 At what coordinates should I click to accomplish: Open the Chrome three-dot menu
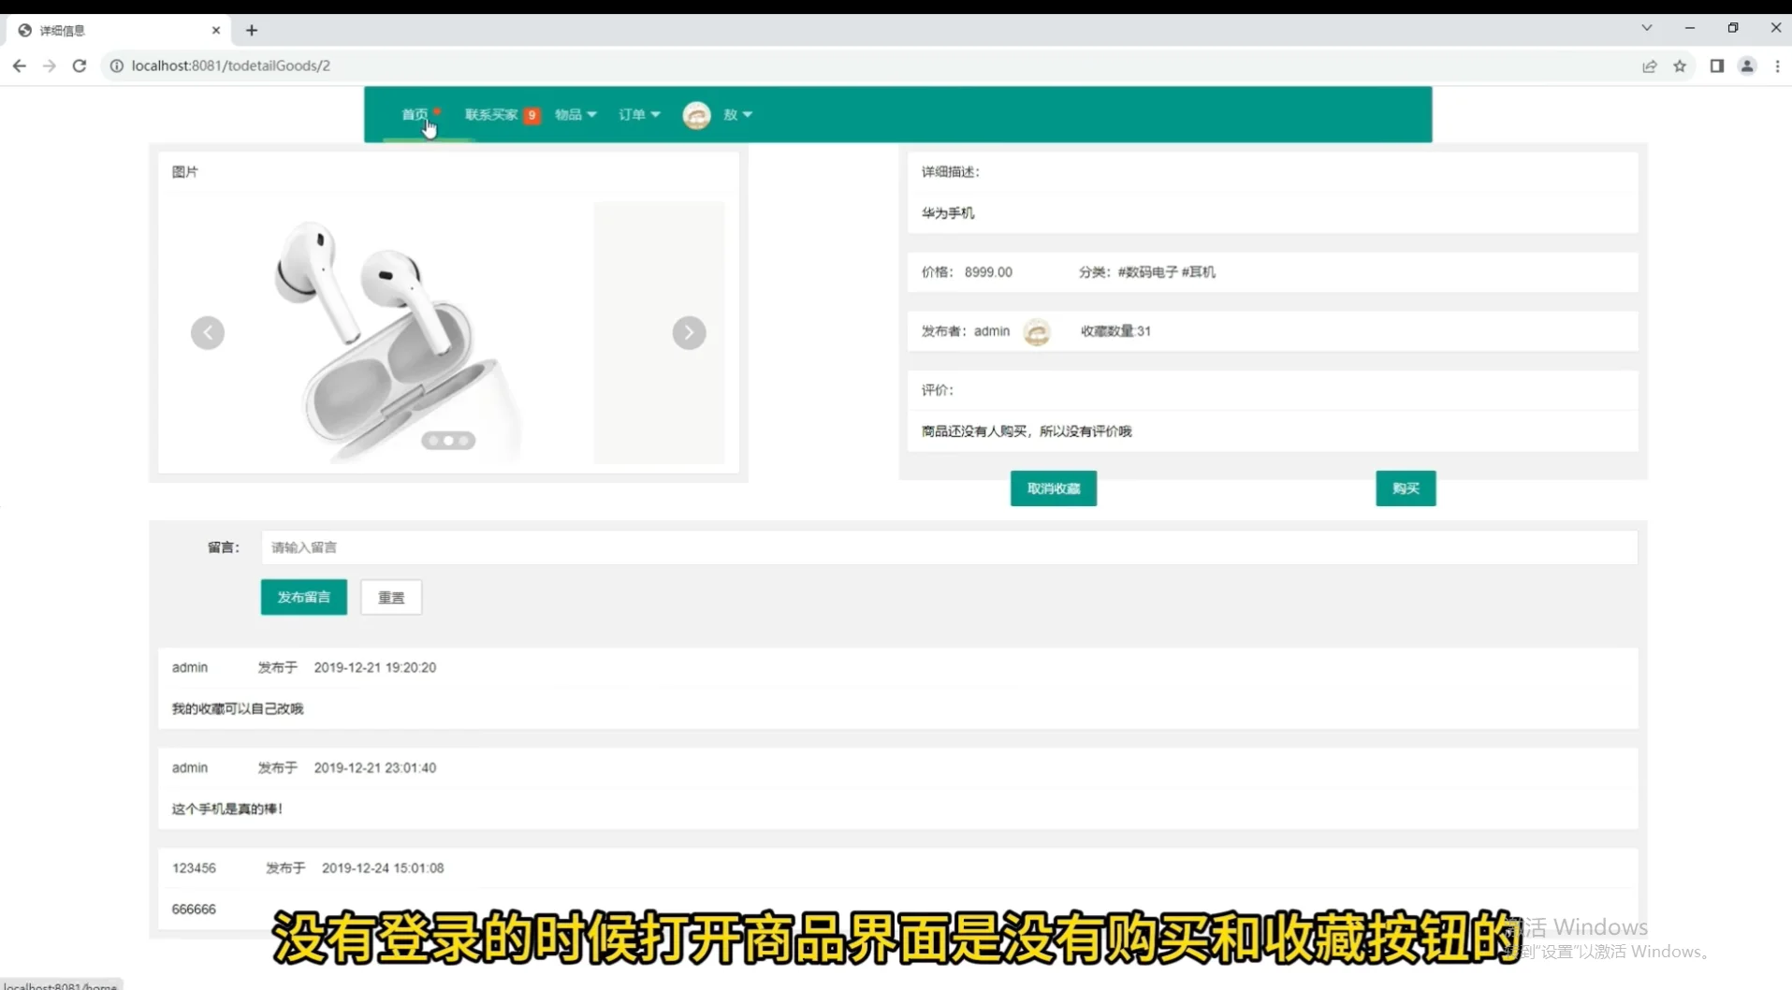[1777, 66]
